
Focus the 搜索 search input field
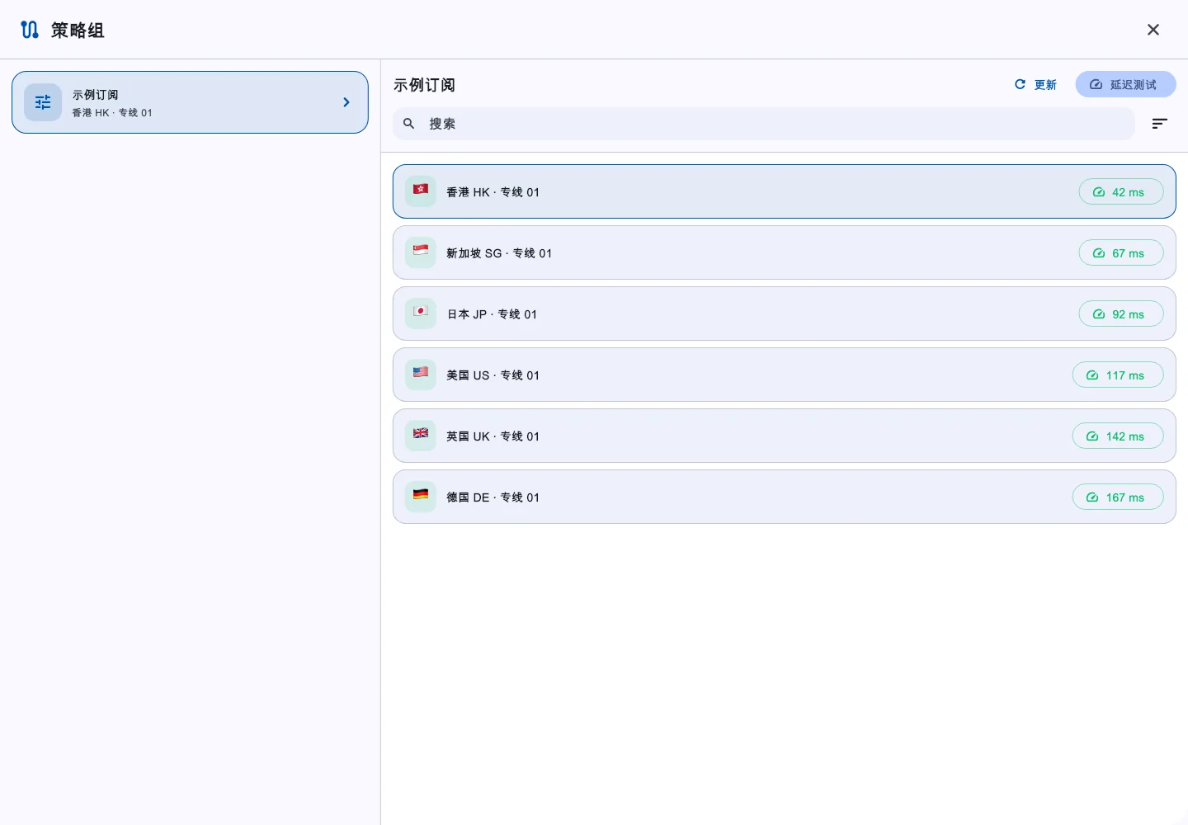tap(764, 124)
